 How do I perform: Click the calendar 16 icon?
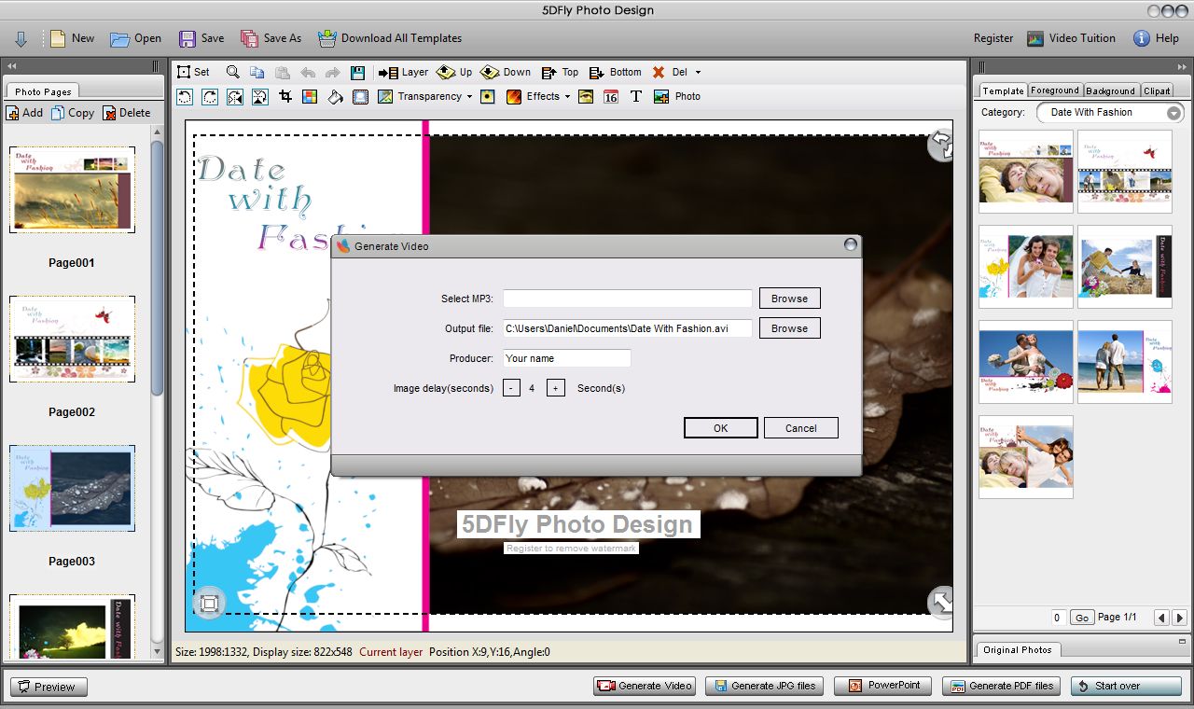[x=611, y=96]
